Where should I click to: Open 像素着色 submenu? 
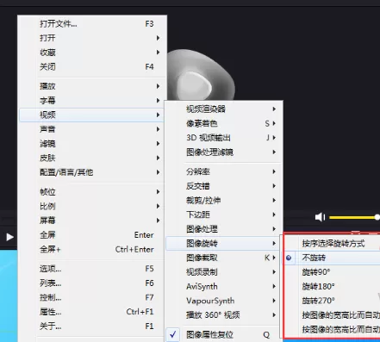pos(224,123)
